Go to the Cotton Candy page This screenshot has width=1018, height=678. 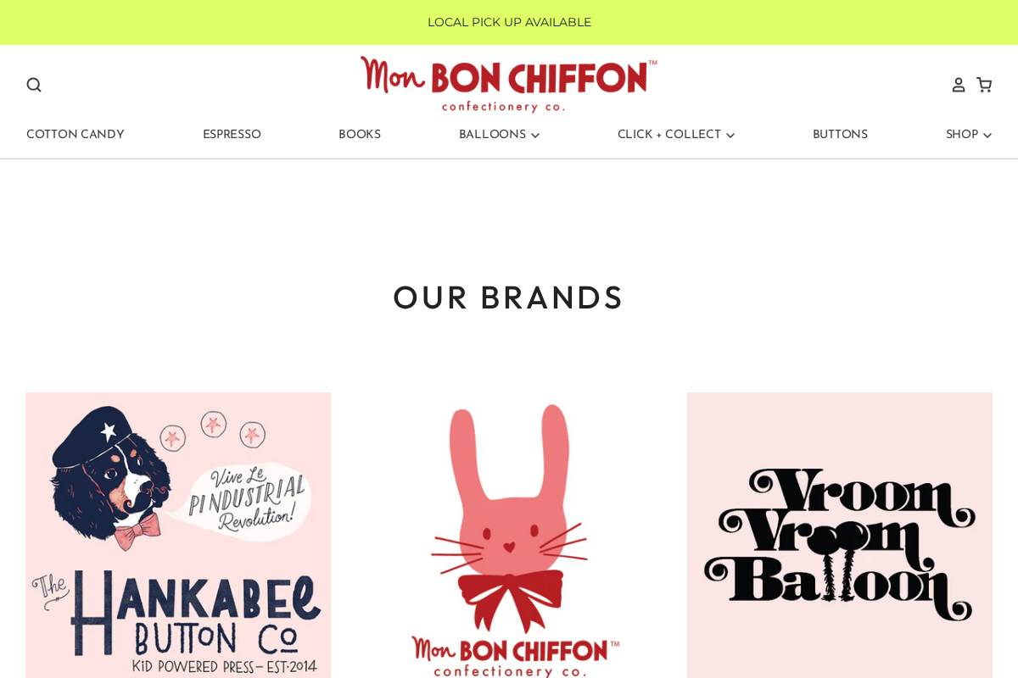click(76, 135)
